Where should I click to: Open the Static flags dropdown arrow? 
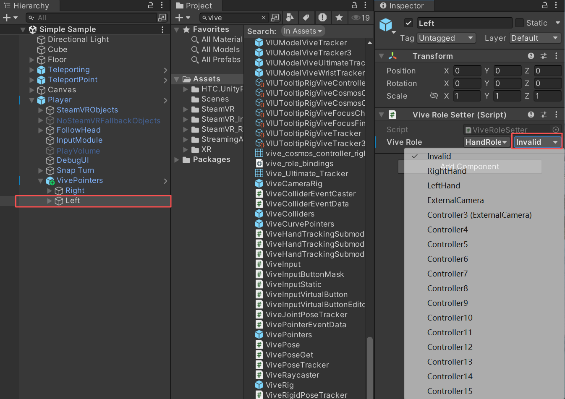click(x=558, y=23)
